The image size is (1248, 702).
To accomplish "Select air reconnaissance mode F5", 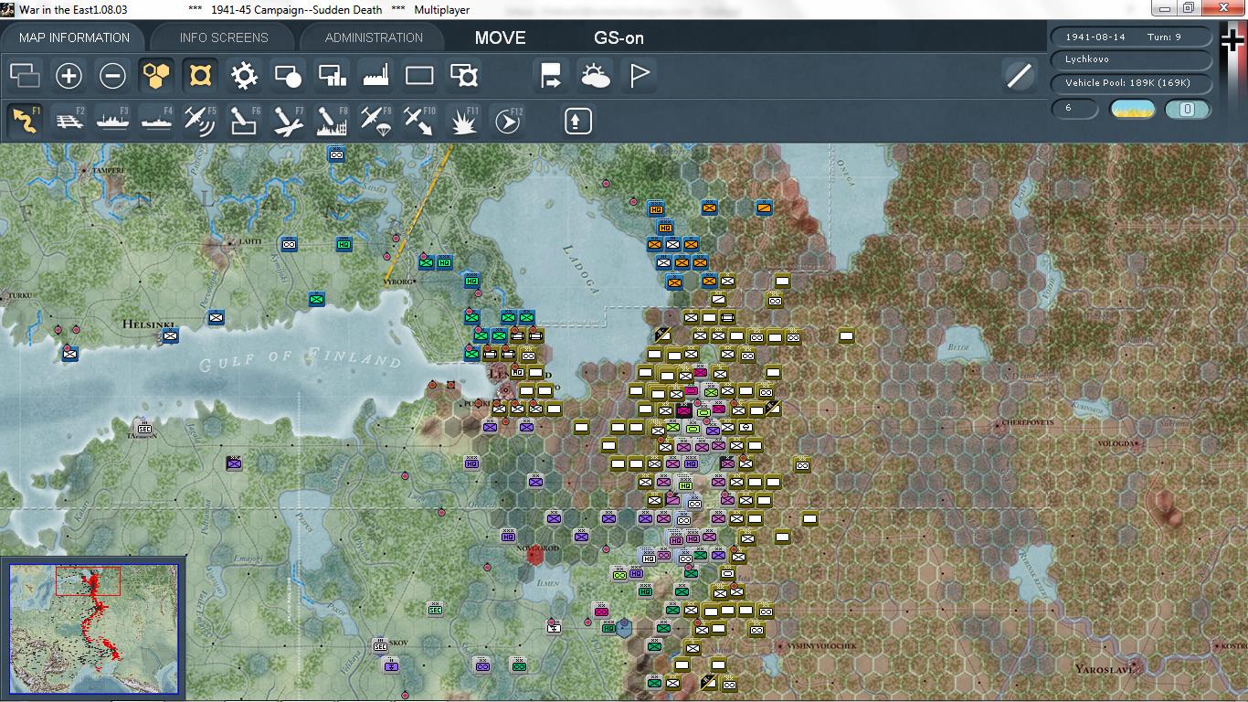I will click(x=199, y=120).
